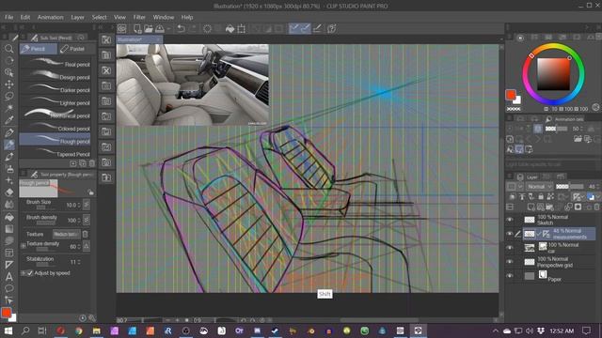Toggle visibility of Paper layer
The height and width of the screenshot is (338, 602).
tap(510, 275)
